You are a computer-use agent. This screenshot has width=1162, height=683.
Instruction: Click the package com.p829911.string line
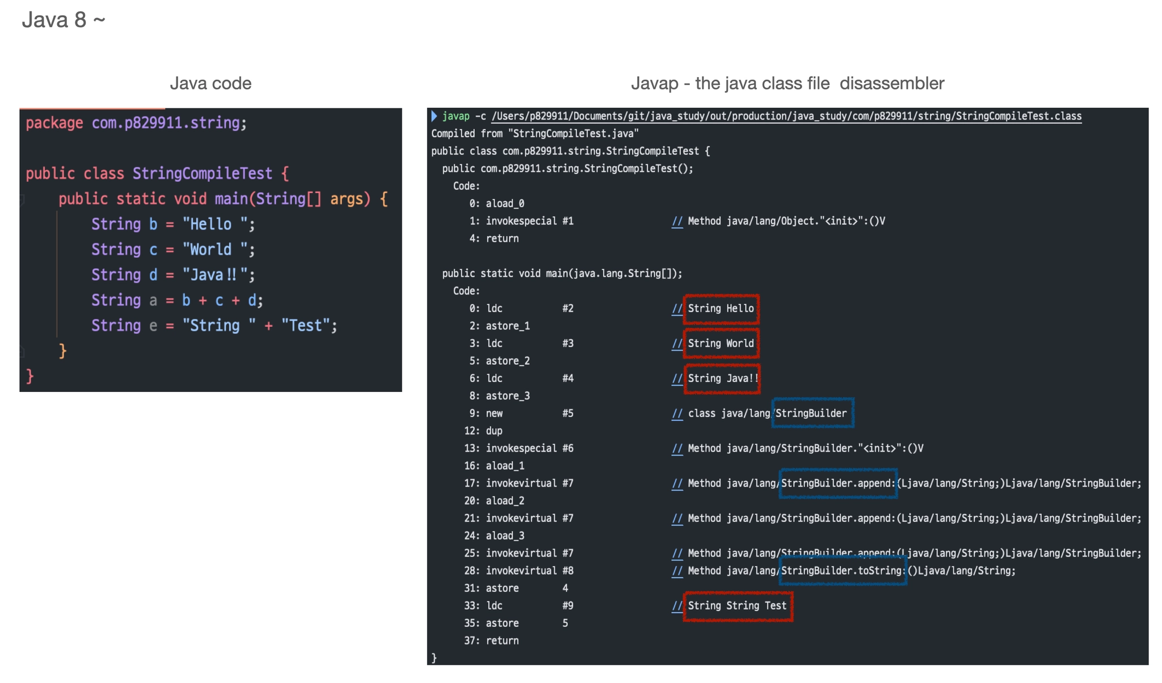pos(136,123)
